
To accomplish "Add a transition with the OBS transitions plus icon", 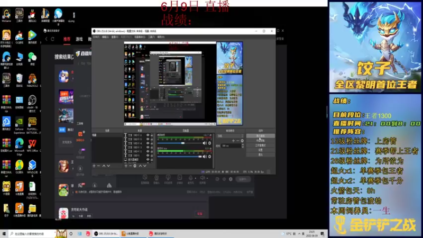I will coord(233,141).
